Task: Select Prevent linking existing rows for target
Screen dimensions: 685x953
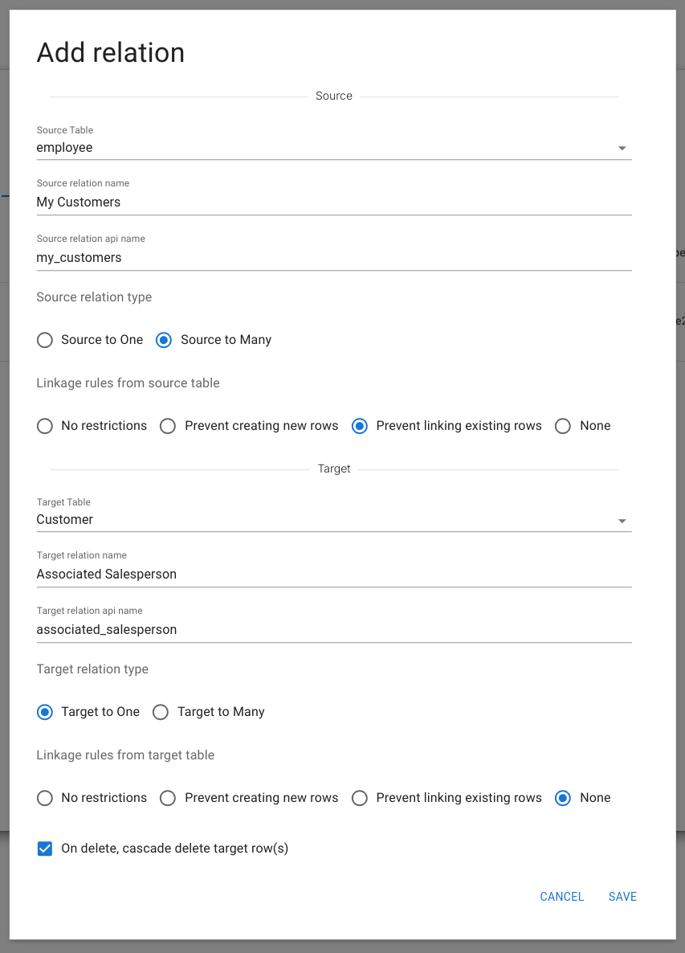Action: click(360, 798)
